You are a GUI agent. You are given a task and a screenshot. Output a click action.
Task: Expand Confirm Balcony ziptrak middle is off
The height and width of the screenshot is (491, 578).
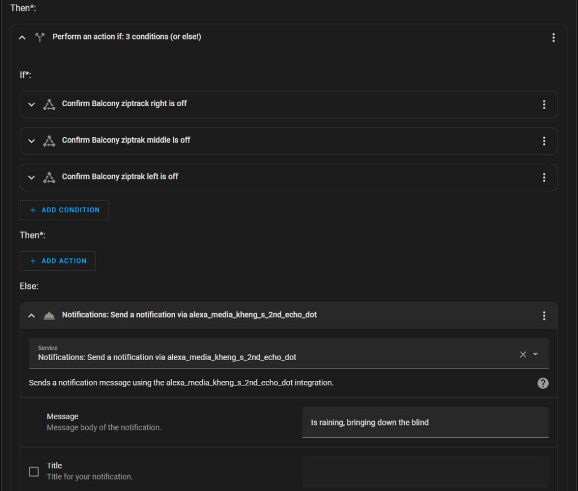point(32,141)
